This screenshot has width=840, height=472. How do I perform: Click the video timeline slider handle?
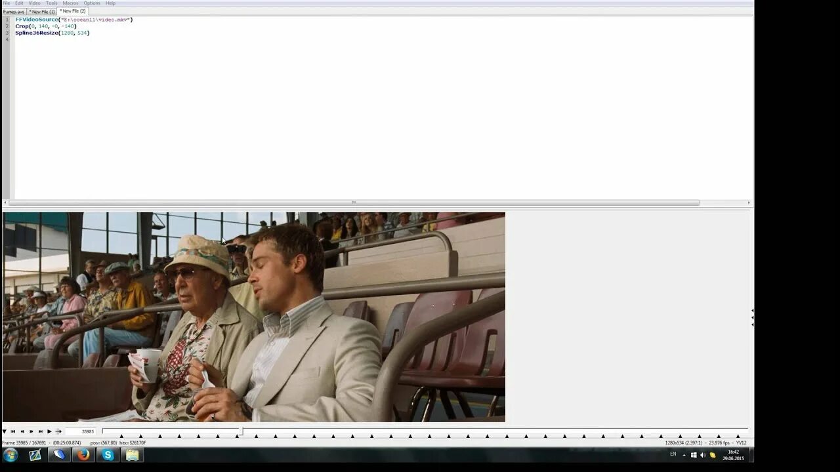[x=241, y=431]
